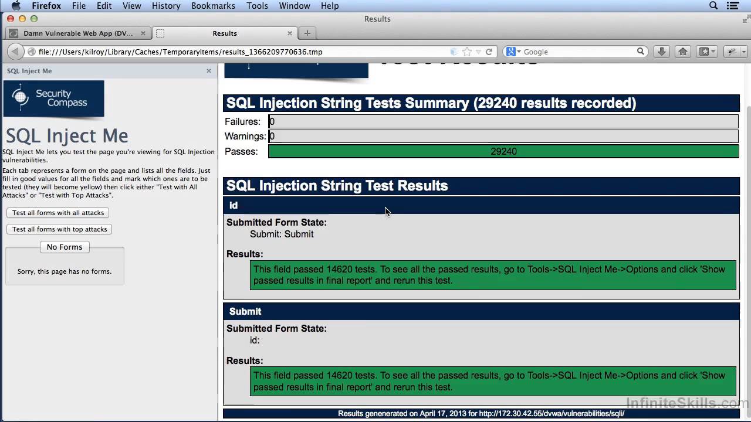Click the site identity globe icon
This screenshot has width=751, height=422.
coord(32,52)
